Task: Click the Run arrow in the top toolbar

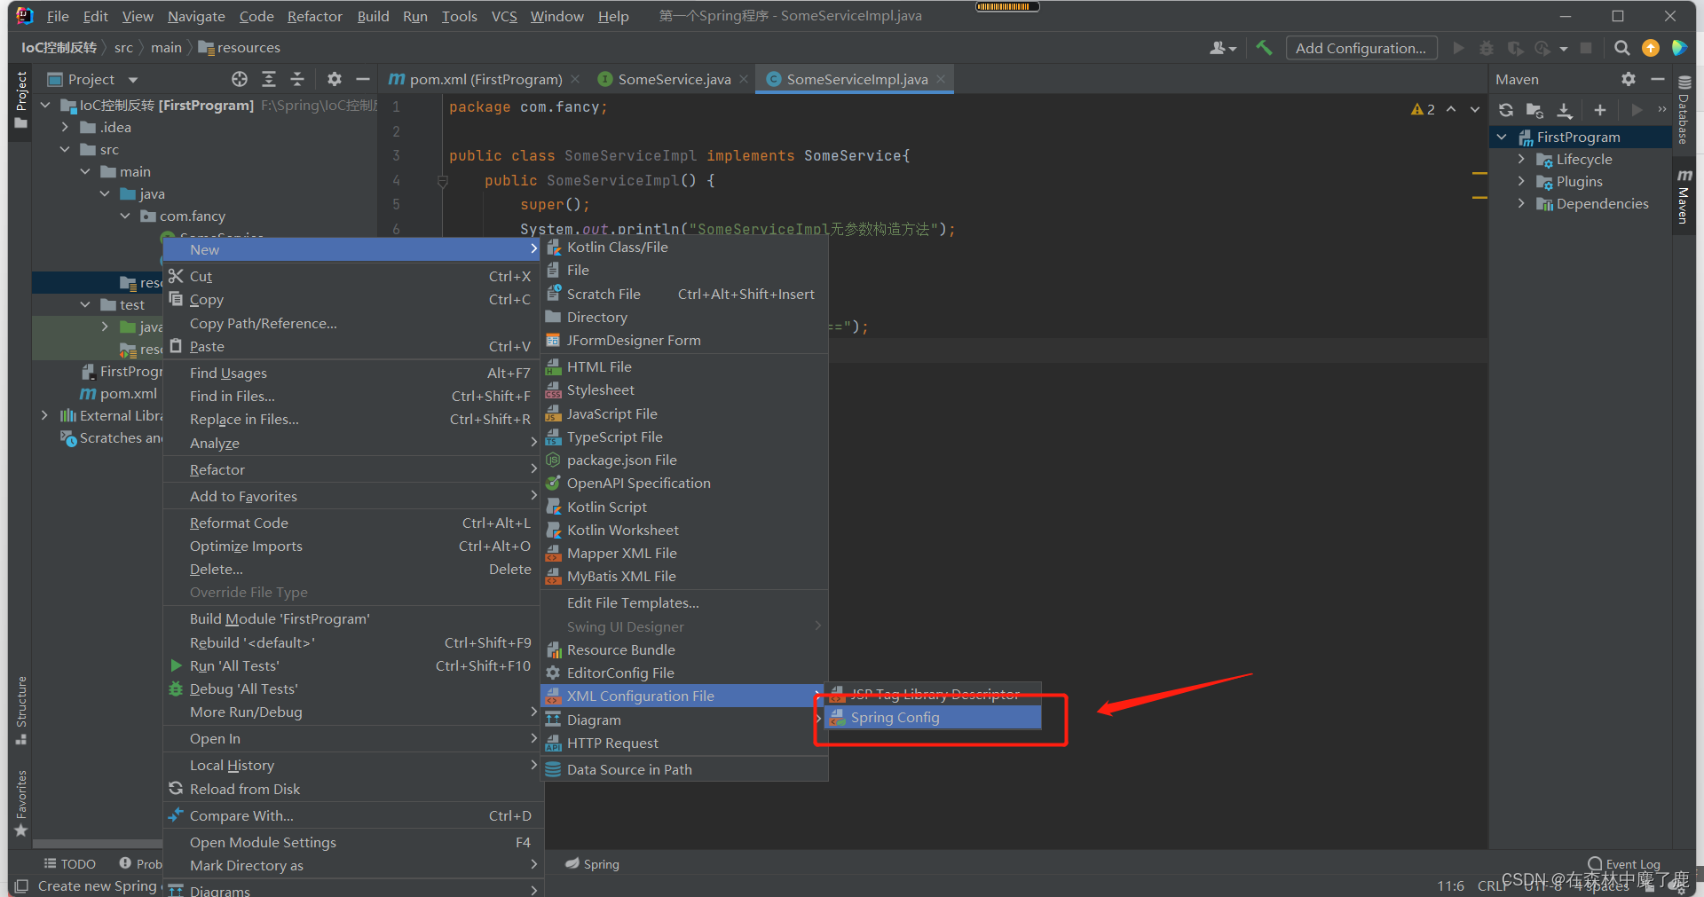Action: [x=1458, y=48]
